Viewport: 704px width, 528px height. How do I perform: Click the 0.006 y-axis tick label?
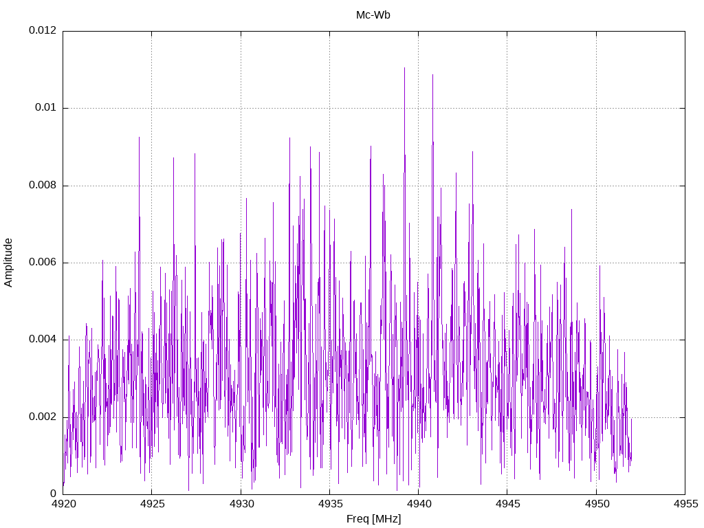pos(43,262)
